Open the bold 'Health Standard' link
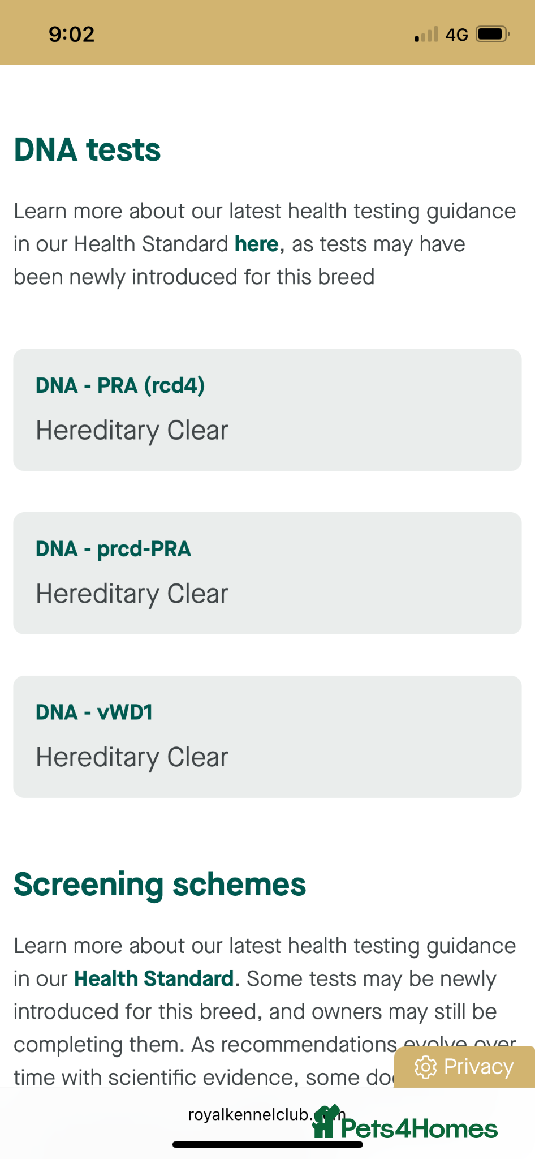 154,978
